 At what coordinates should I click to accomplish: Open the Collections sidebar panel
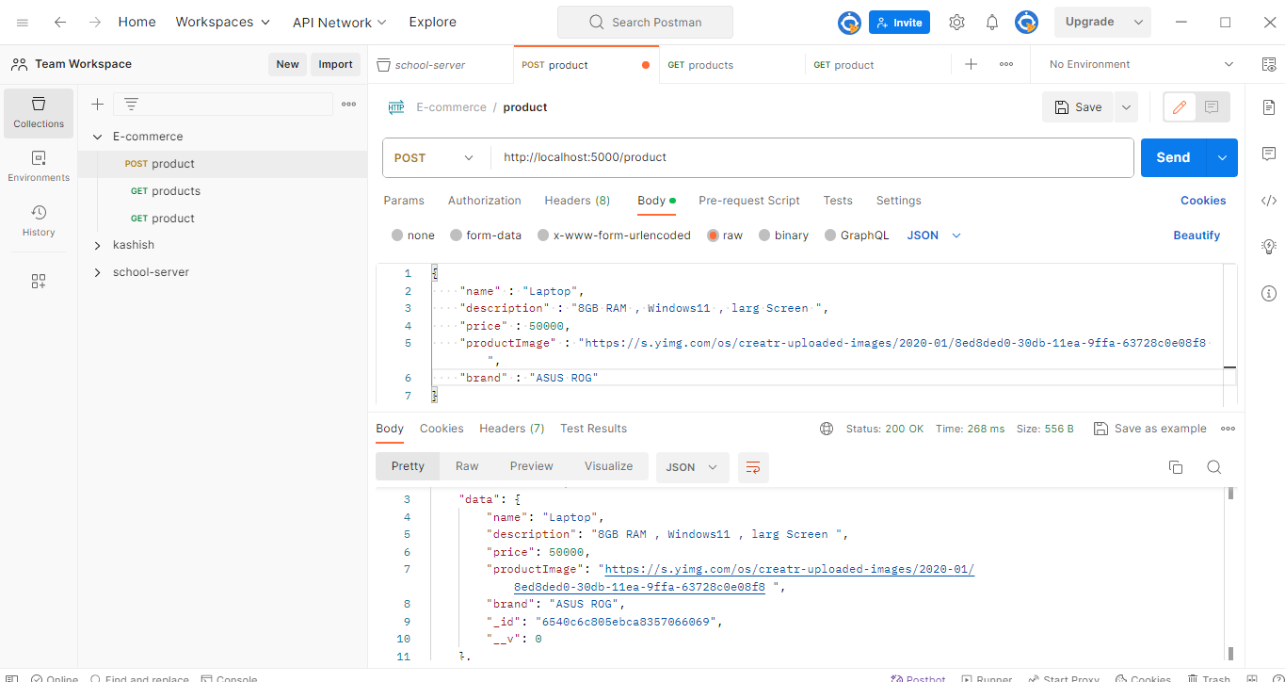tap(38, 113)
